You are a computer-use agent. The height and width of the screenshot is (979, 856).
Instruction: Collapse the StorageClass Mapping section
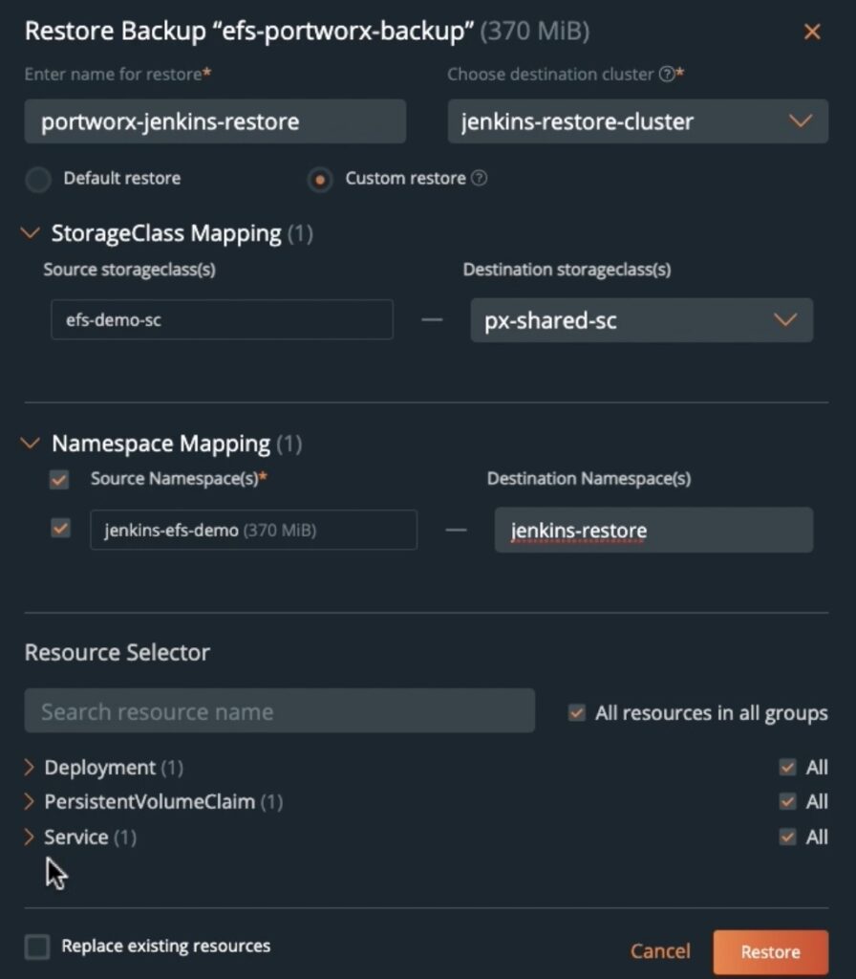32,233
